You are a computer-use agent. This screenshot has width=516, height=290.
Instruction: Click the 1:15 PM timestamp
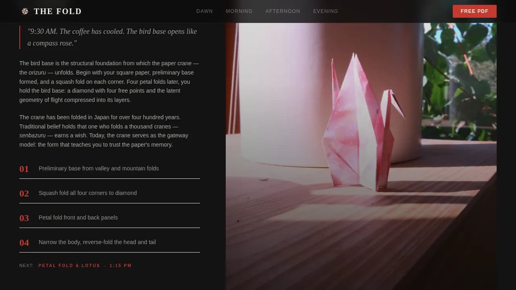121,265
